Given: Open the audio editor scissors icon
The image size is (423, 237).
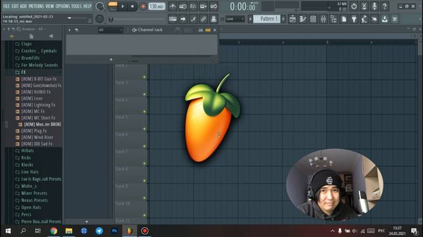Looking at the screenshot, I should (364, 6).
